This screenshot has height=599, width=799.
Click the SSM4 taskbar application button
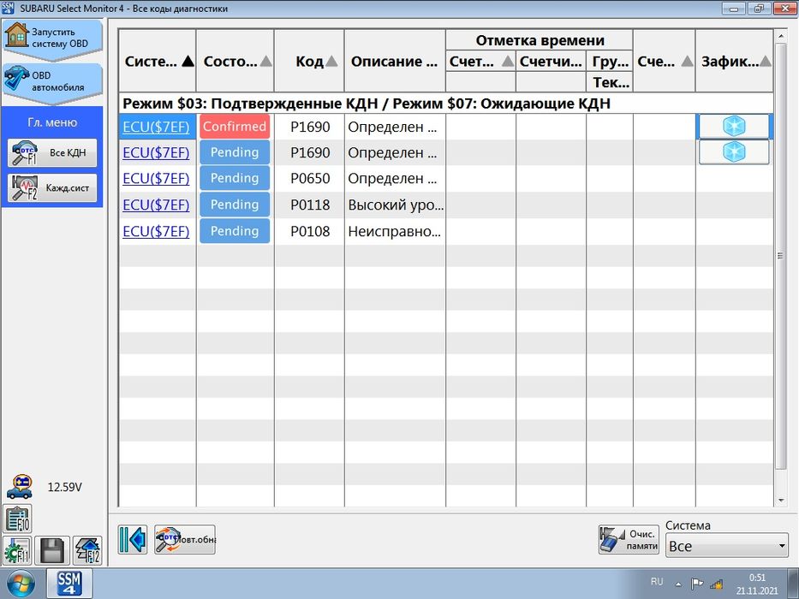click(70, 584)
